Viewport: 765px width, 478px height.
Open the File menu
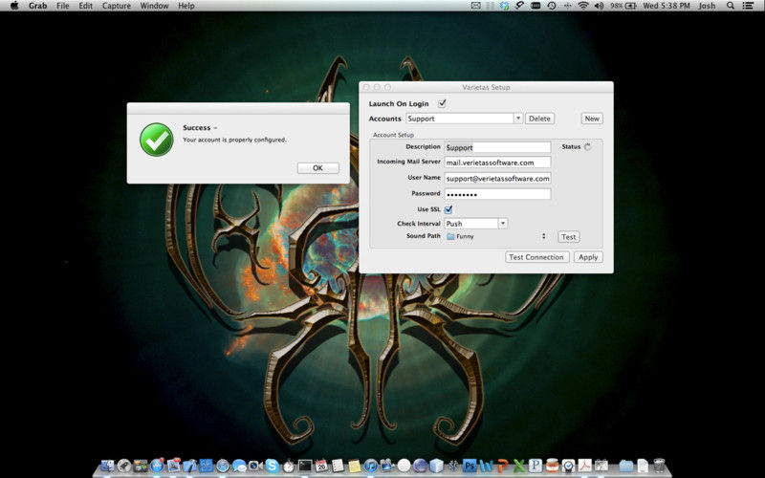pyautogui.click(x=63, y=6)
